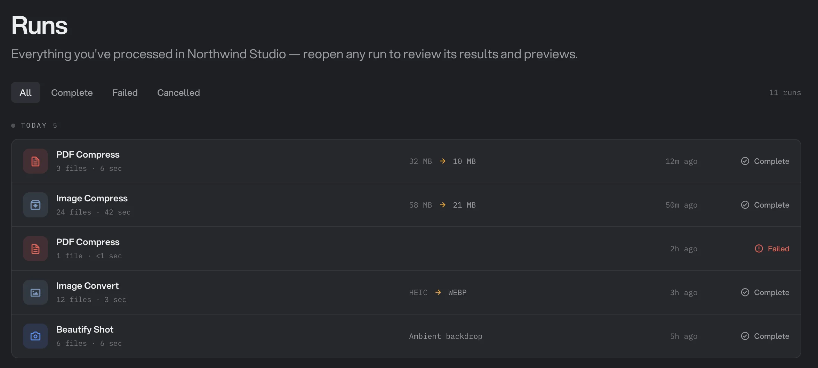Screen dimensions: 818x368
Task: Open the Image Convert run title
Action: pos(87,286)
